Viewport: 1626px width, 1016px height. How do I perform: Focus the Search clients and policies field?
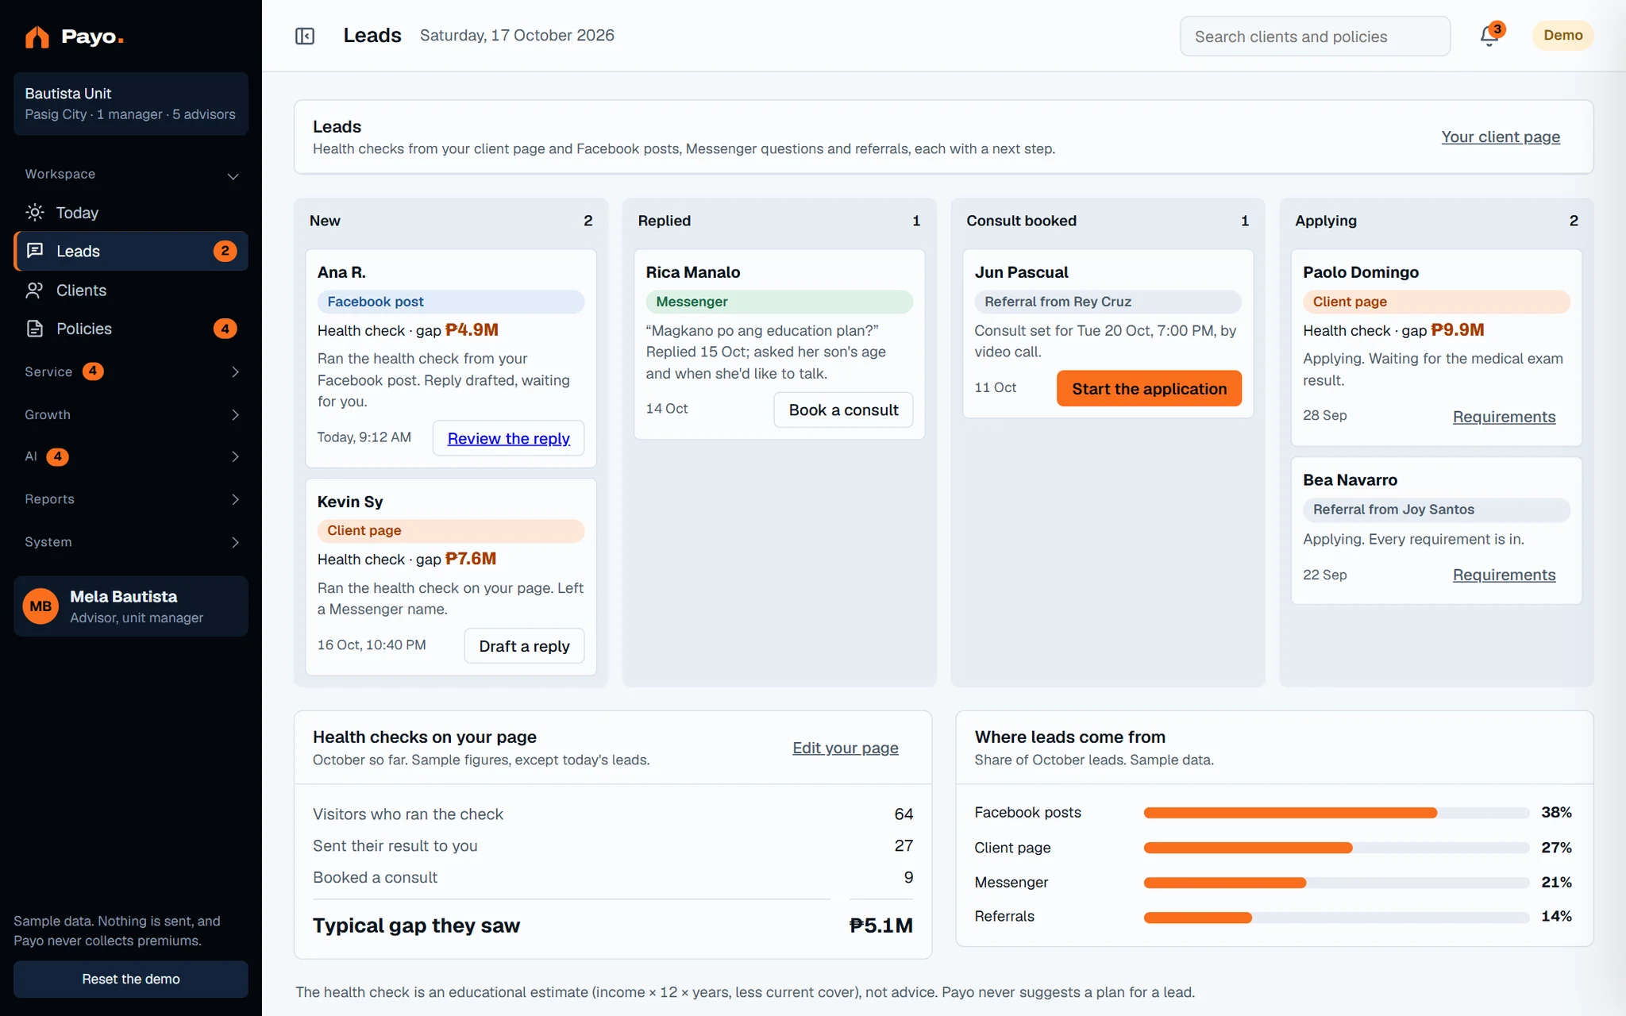[1315, 37]
